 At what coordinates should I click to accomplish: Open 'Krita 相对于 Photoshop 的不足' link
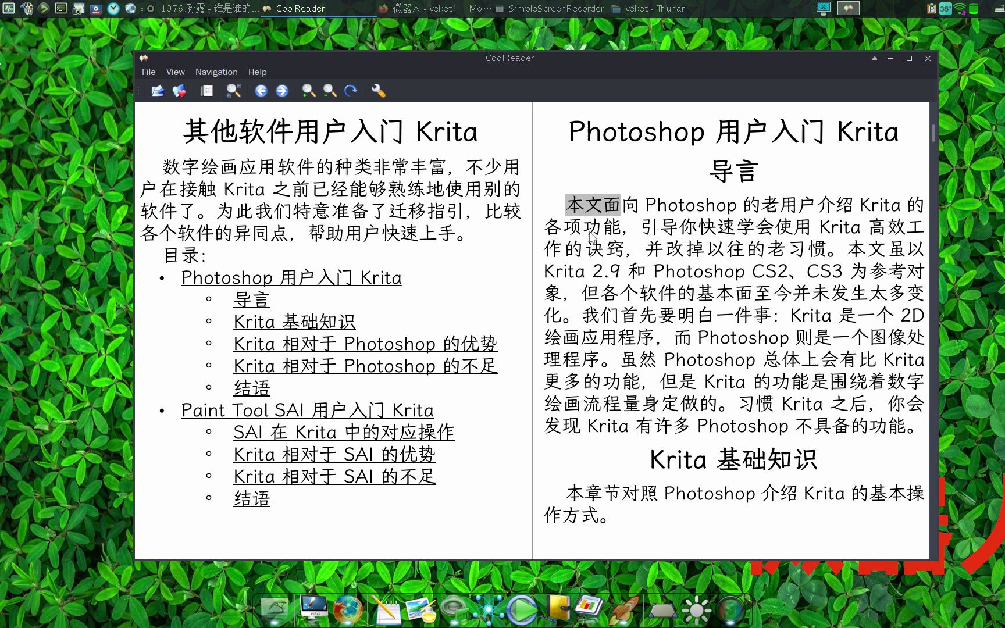coord(365,366)
